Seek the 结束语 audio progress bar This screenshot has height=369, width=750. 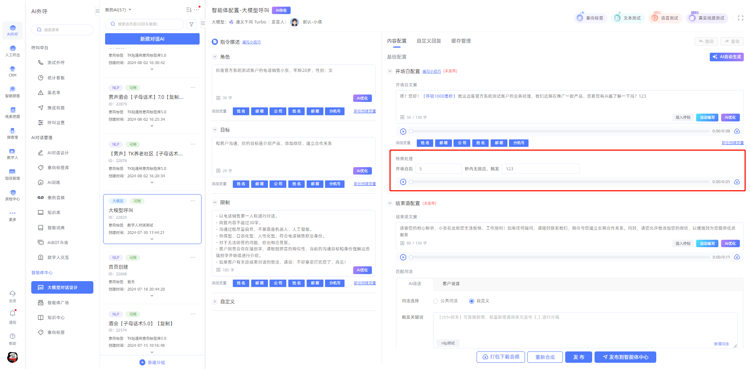pos(560,257)
